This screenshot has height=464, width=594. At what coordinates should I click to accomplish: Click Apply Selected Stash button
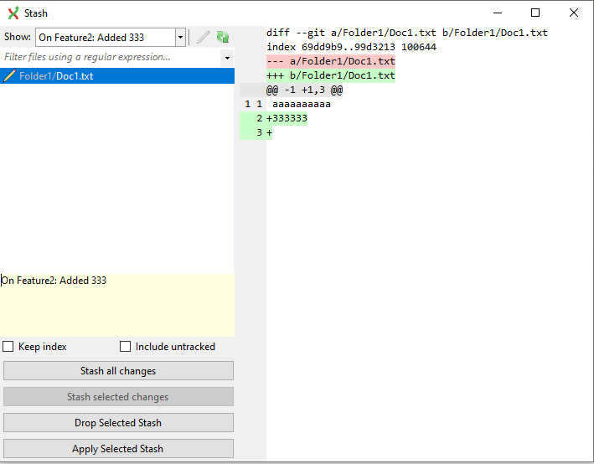pos(118,448)
